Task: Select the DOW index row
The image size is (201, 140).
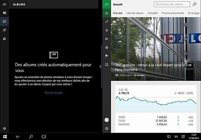Action: point(156,121)
